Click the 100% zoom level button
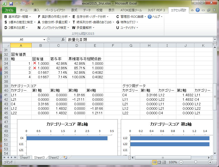 [x=173, y=162]
